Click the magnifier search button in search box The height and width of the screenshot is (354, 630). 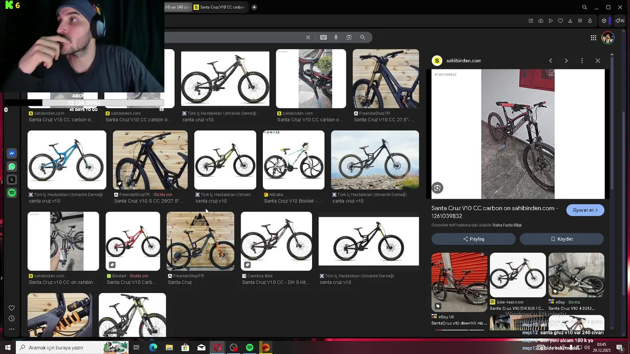point(363,37)
